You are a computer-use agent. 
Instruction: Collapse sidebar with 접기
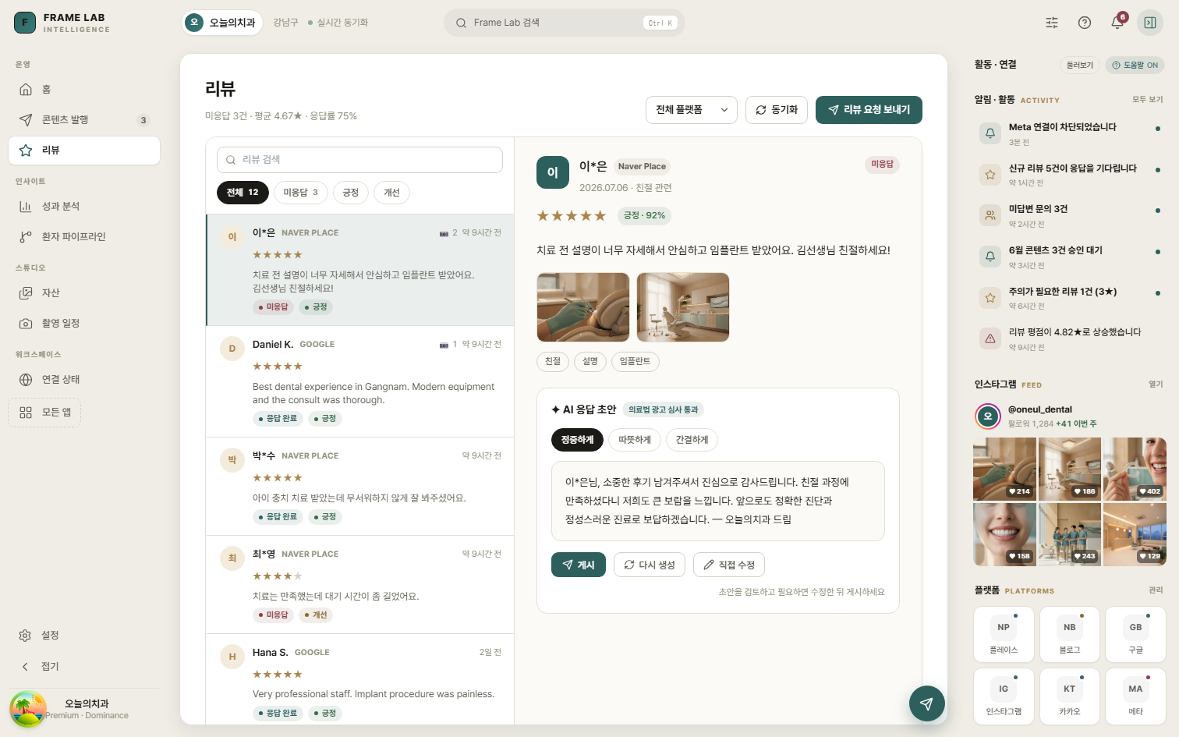[x=84, y=667]
